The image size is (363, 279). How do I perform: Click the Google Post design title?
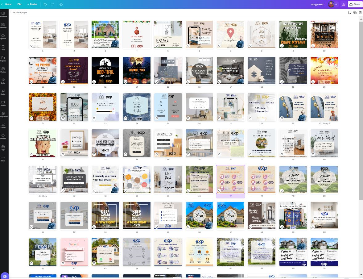317,4
